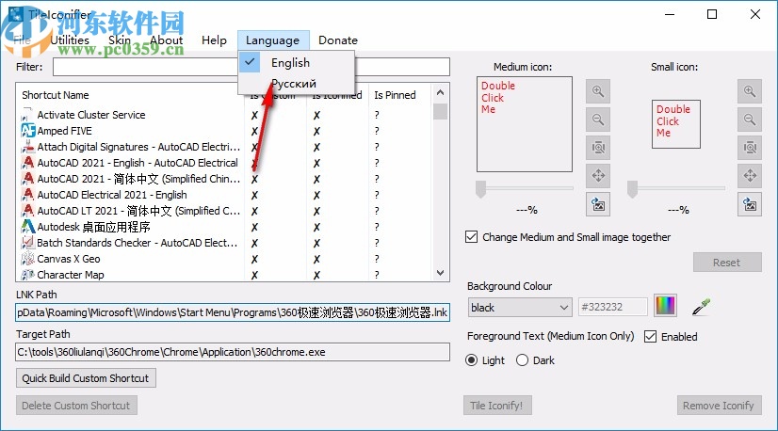The width and height of the screenshot is (778, 431).
Task: Click the Remove Iconify button
Action: pos(719,406)
